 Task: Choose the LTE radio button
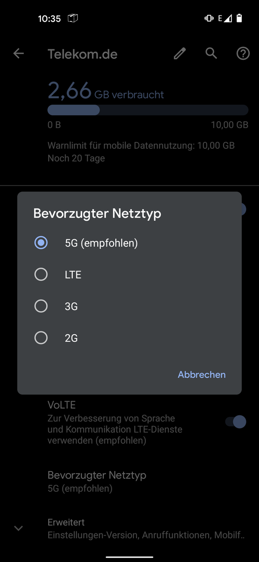pyautogui.click(x=41, y=275)
